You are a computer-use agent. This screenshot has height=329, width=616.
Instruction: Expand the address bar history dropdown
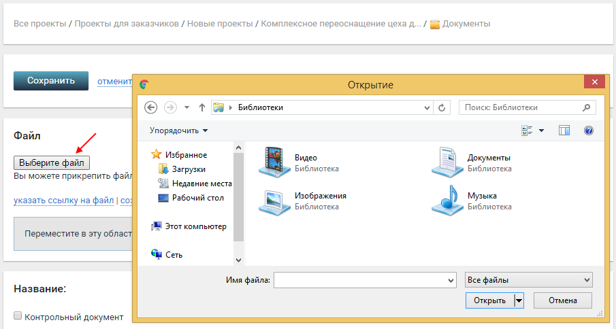pyautogui.click(x=427, y=107)
